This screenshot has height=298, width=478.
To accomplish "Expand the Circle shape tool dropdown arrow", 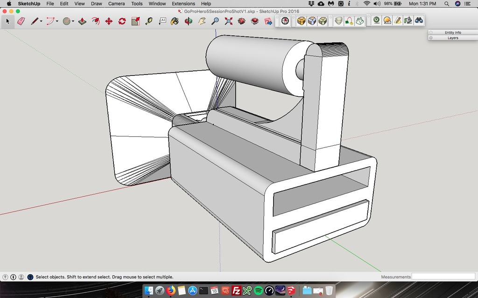I will [x=73, y=21].
